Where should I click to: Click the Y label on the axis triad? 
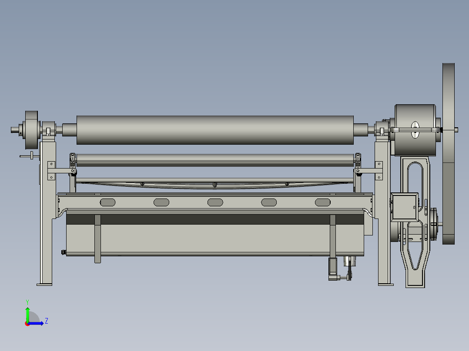27,302
